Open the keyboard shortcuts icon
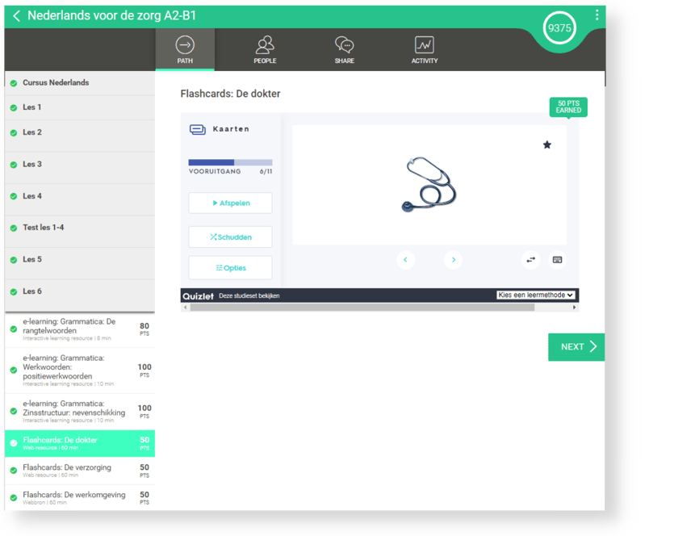Screen dimensions: 695x536 tap(557, 260)
